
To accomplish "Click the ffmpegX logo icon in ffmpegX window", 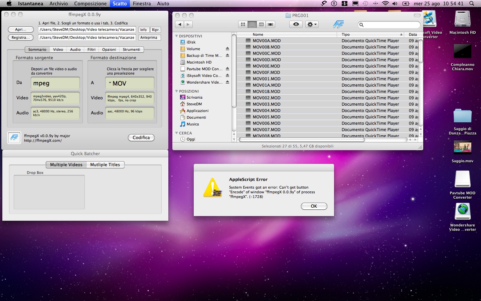I will pos(14,138).
